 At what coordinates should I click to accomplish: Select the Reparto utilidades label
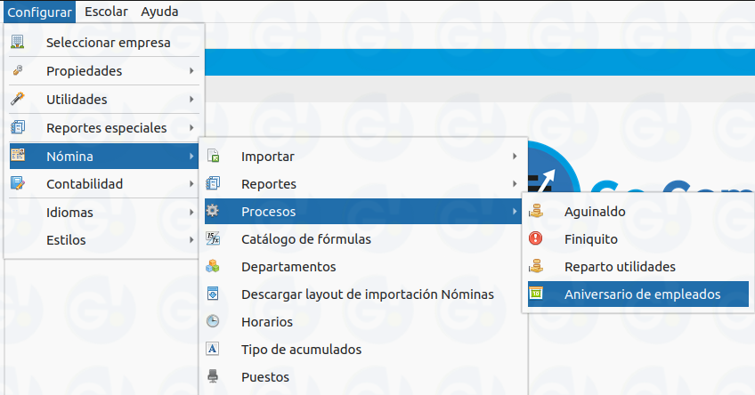pos(620,267)
